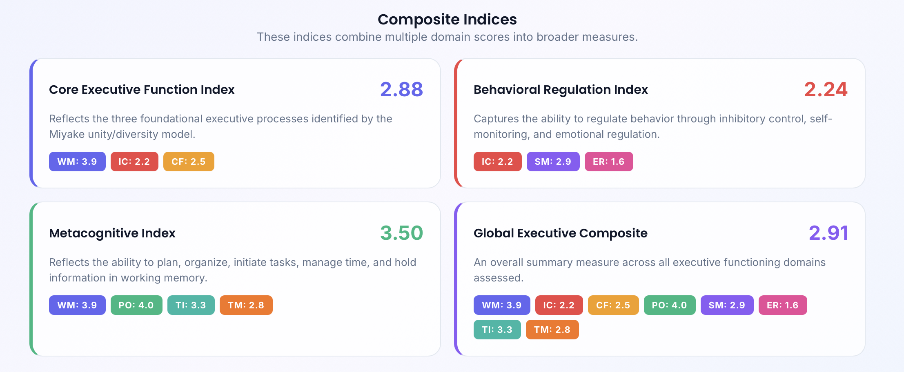Click the CF: 2.5 badge in Core Executive card
904x372 pixels.
189,162
